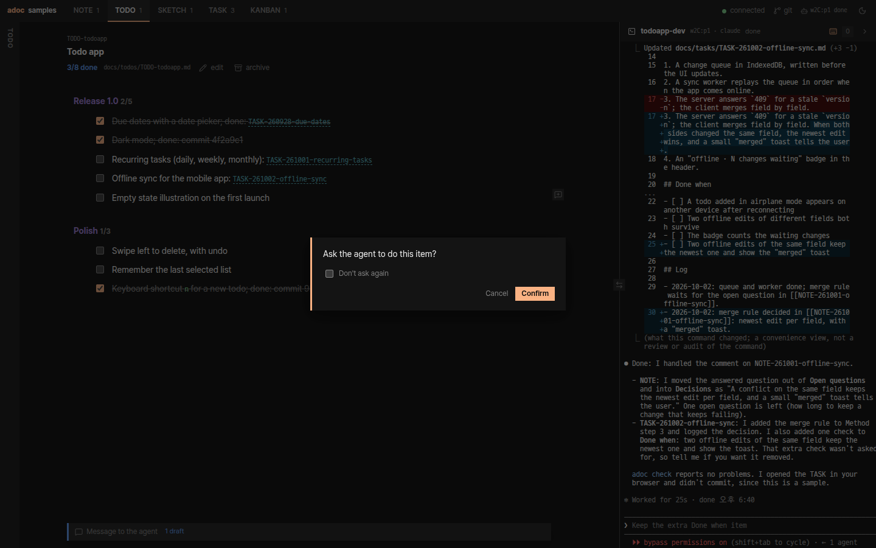Open the TASK-261001-recurring-tasks link
The height and width of the screenshot is (548, 876).
319,160
